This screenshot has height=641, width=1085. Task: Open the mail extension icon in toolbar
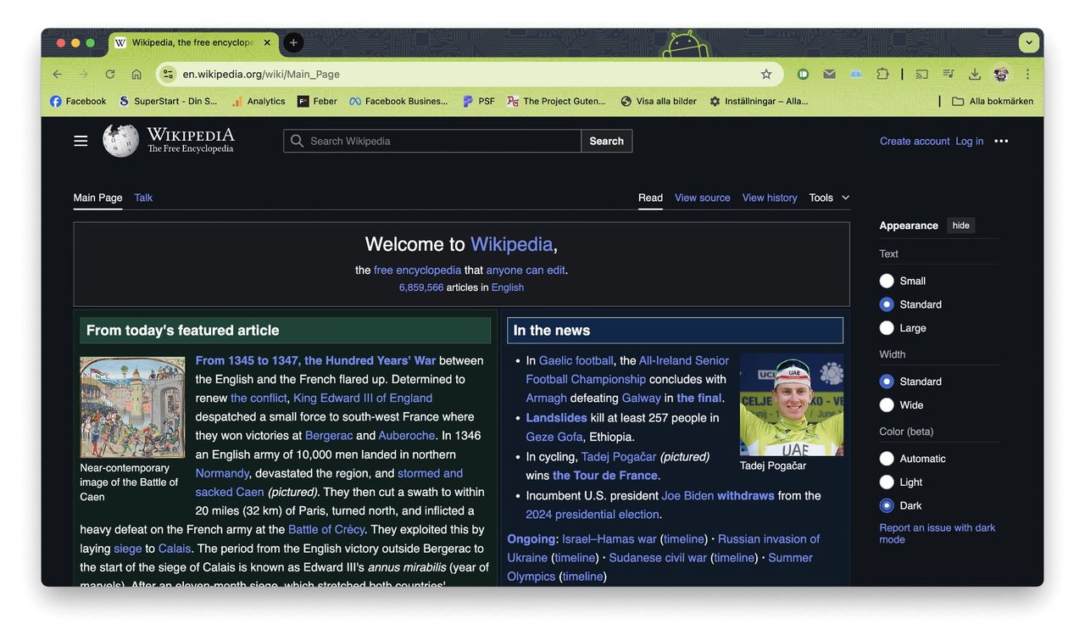(829, 74)
